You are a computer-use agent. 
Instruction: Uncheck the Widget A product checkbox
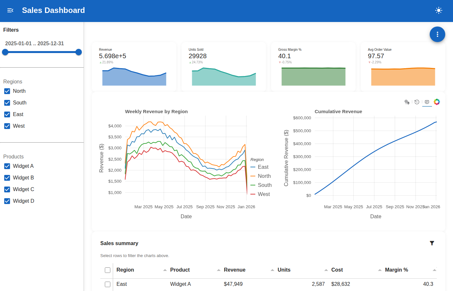[7, 166]
